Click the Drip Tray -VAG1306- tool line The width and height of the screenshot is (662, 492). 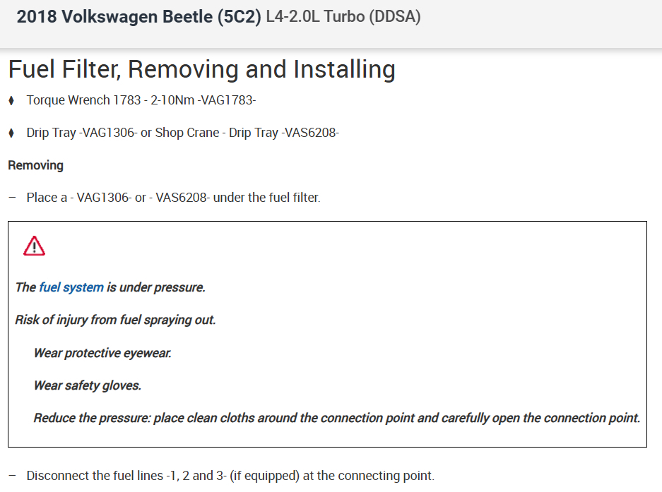point(81,133)
